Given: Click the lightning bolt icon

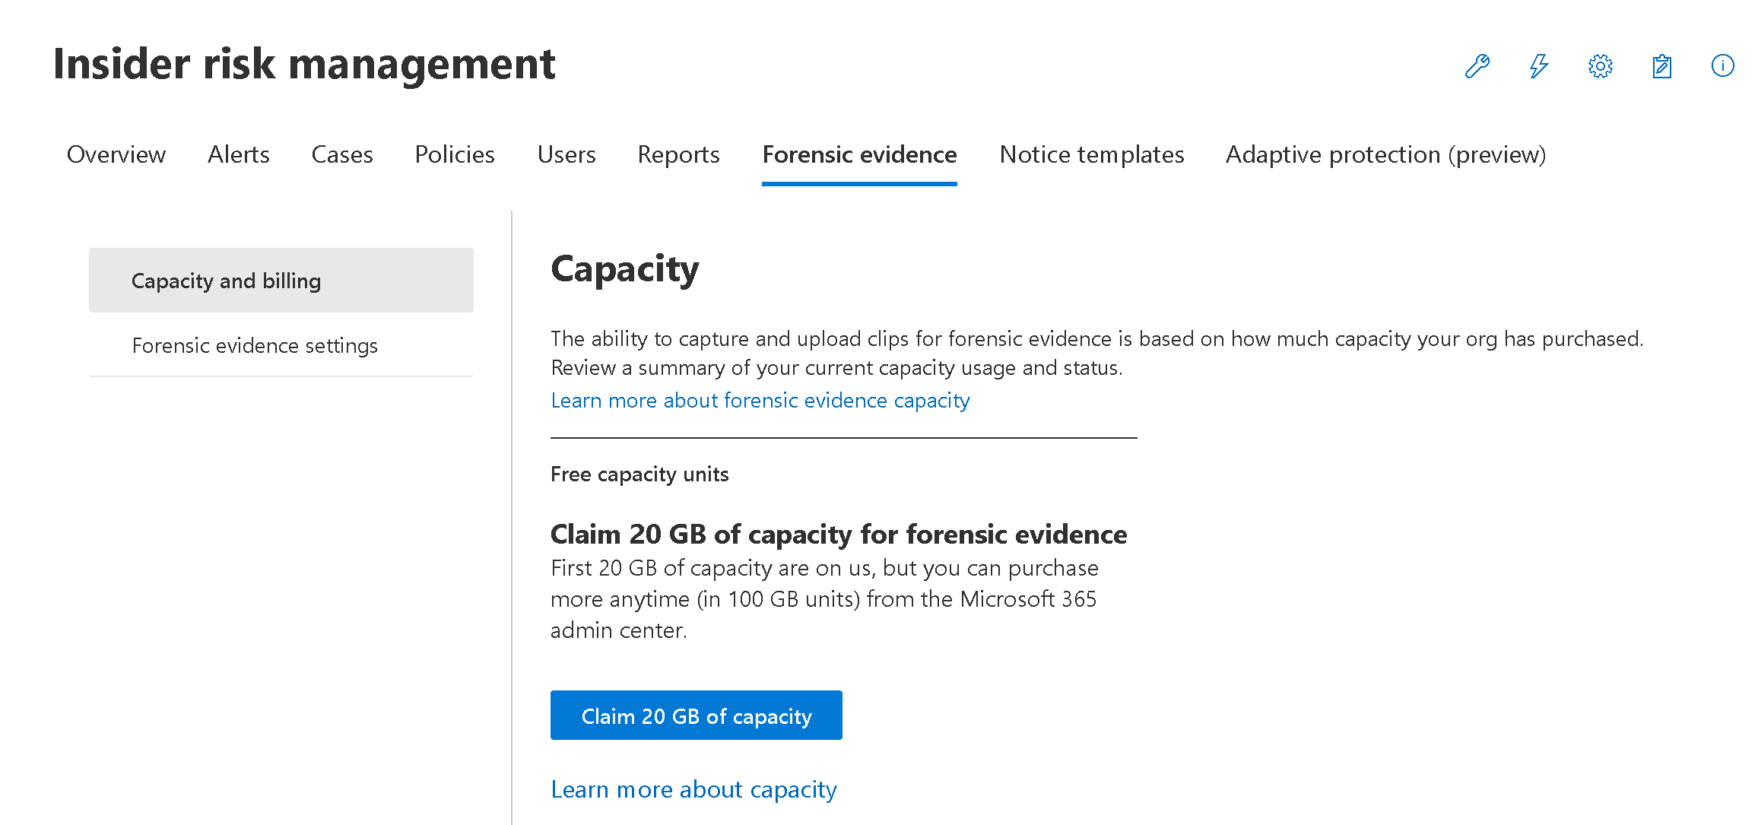Looking at the screenshot, I should point(1538,66).
